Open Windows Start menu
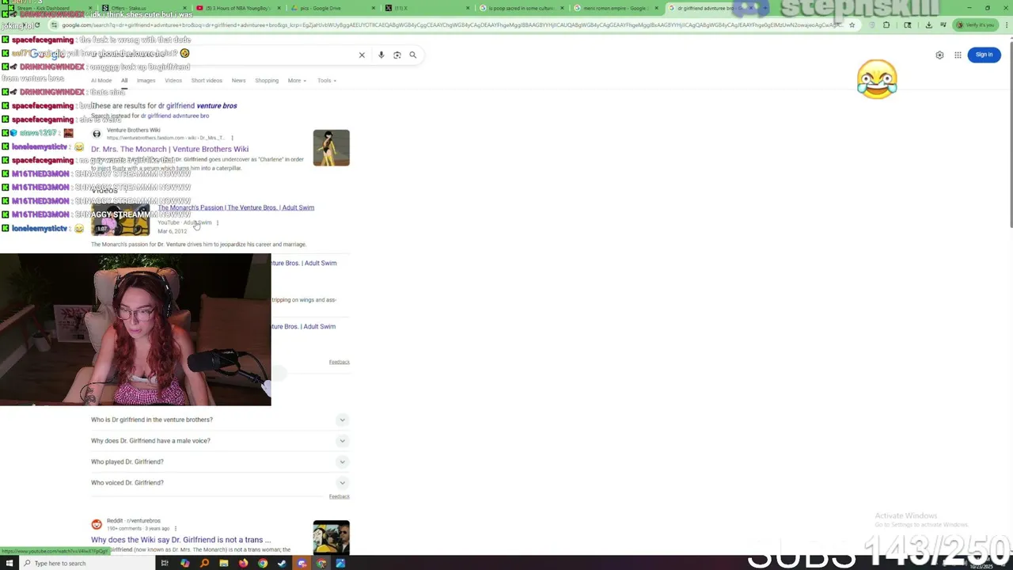 pyautogui.click(x=9, y=563)
